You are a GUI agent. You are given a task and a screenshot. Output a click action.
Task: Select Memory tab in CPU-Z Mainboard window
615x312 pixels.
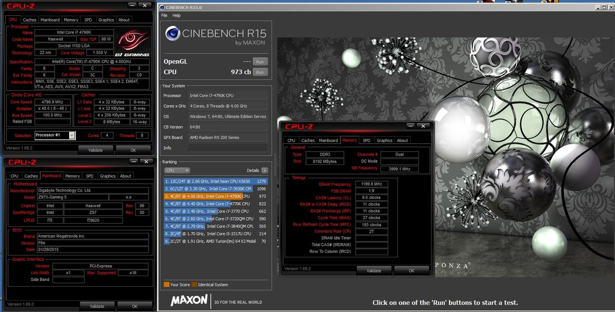[73, 176]
